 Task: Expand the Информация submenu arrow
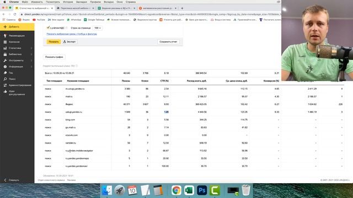coord(31,67)
